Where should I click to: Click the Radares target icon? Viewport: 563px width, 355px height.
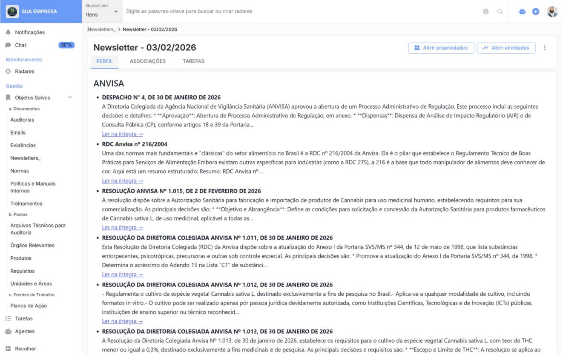8,72
